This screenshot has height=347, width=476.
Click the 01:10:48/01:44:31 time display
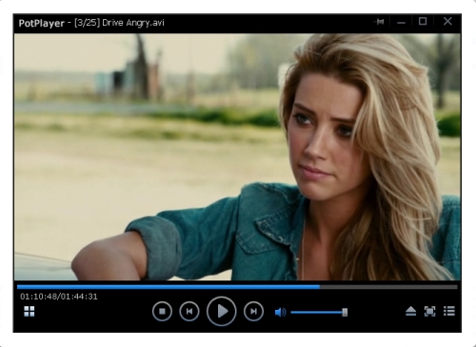(59, 297)
